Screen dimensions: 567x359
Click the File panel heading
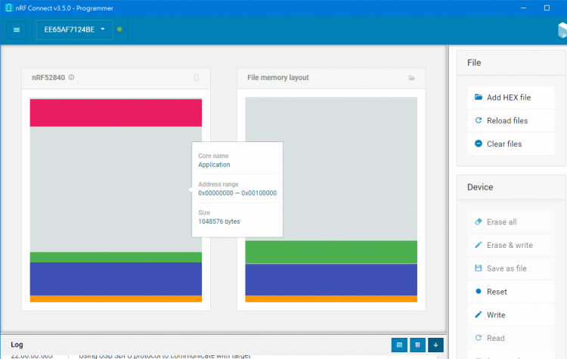coord(474,63)
